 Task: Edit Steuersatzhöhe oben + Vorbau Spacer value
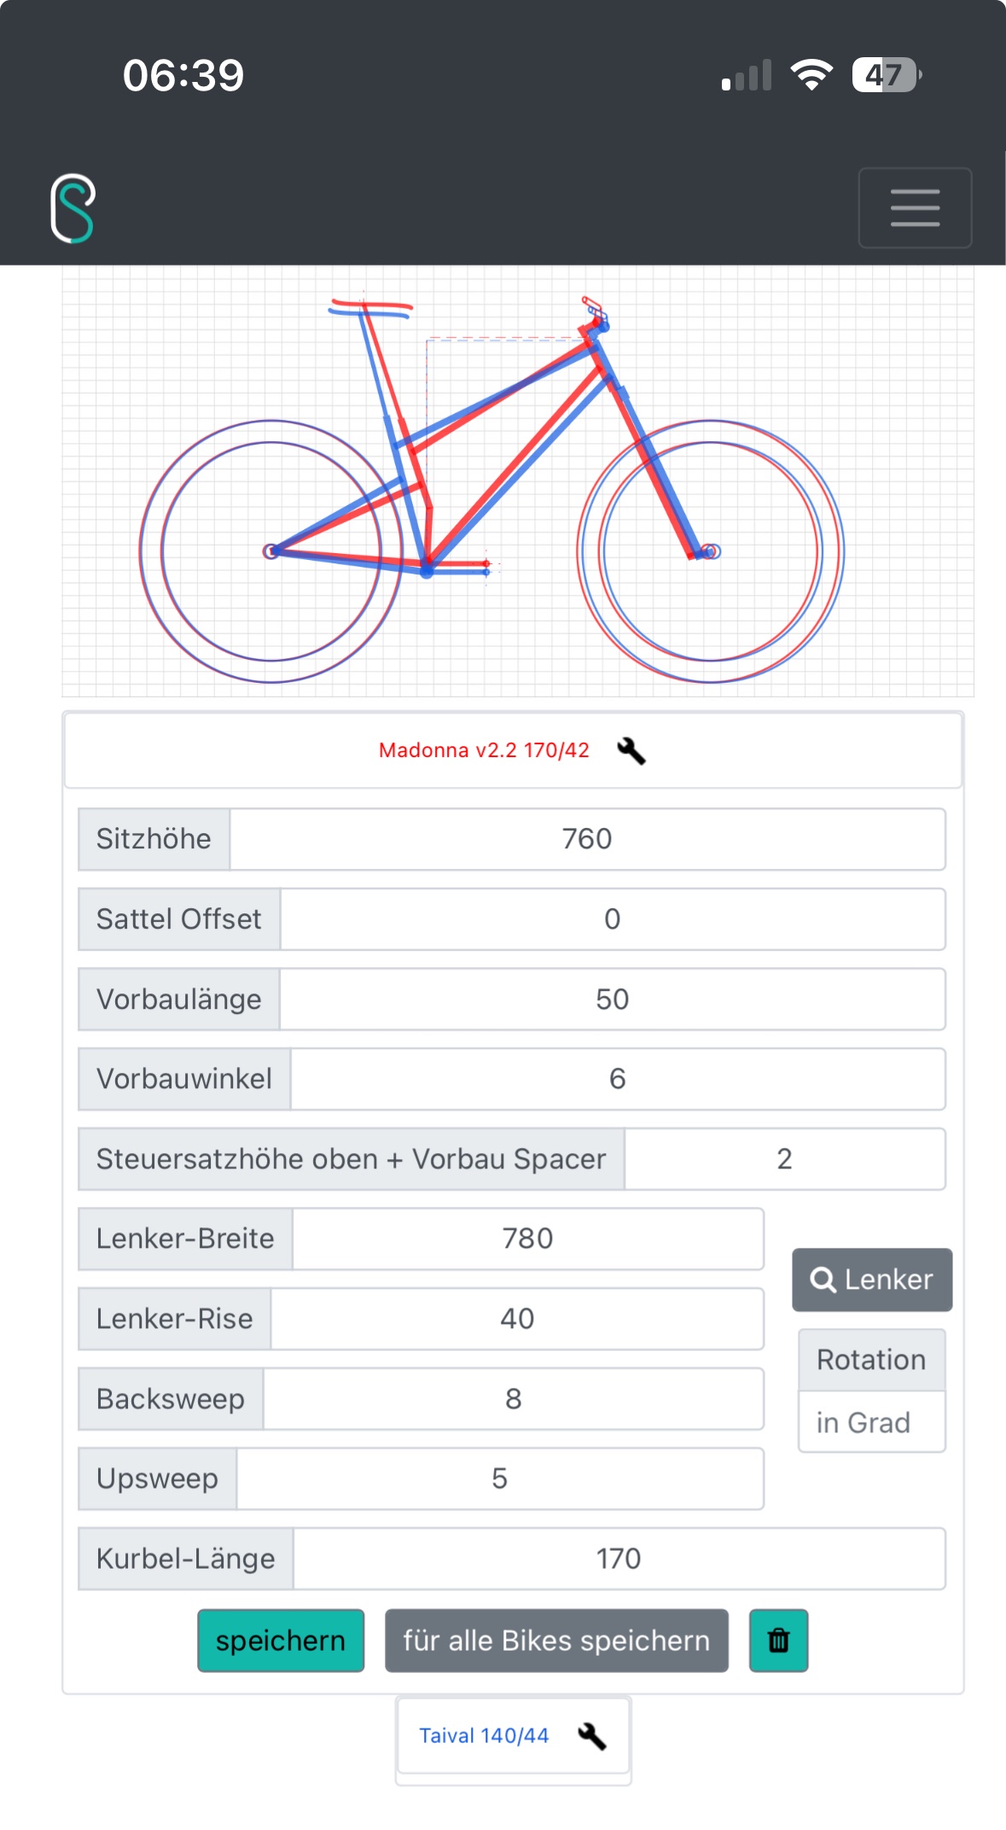pyautogui.click(x=784, y=1159)
